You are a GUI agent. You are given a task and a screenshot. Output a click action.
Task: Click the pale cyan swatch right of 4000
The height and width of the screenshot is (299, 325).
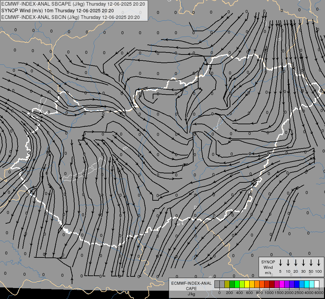click(312, 284)
